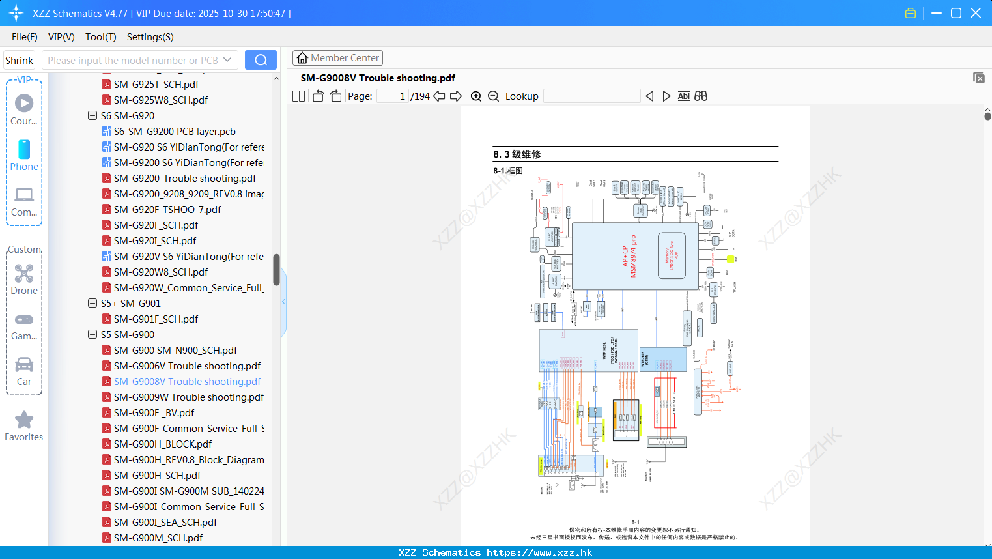The width and height of the screenshot is (992, 559).
Task: Rotate page clockwise icon
Action: 335,96
